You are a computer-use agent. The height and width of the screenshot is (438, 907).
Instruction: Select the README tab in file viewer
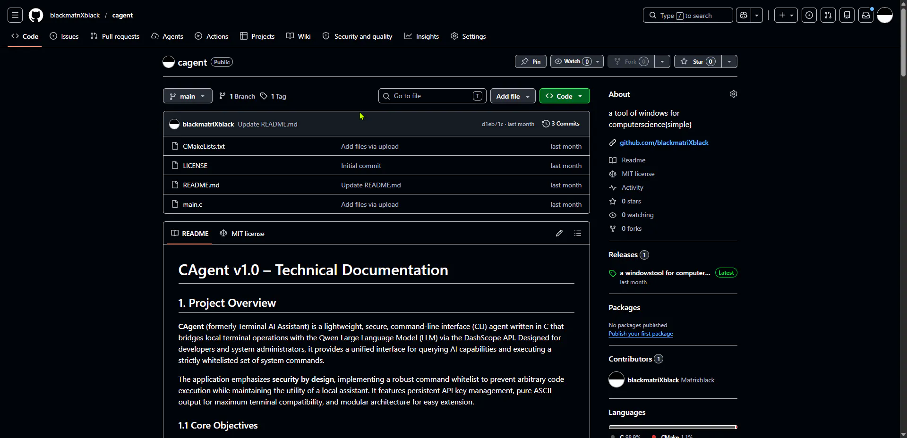(190, 234)
